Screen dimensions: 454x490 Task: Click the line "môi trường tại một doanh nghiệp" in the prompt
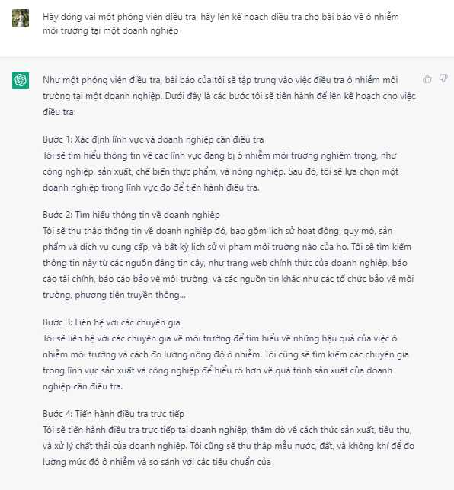pos(110,30)
